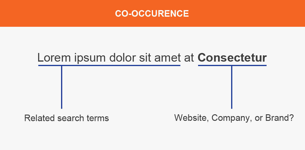The image size is (305, 150).
Task: Select vertical connector line above Website, Company label
Action: 232,87
